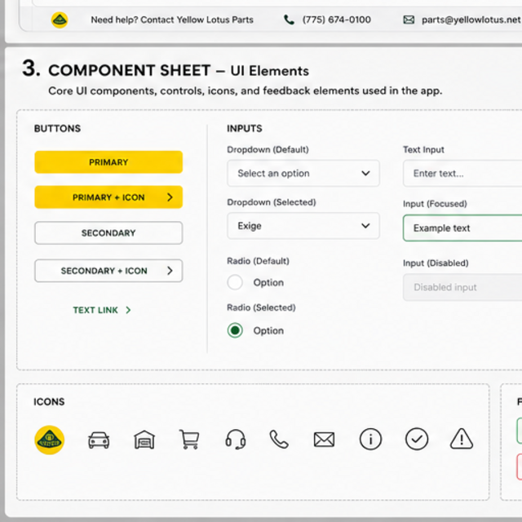Select the warning triangle icon

pyautogui.click(x=462, y=439)
